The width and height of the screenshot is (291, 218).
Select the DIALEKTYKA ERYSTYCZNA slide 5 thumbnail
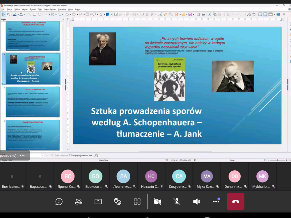[x=33, y=101]
